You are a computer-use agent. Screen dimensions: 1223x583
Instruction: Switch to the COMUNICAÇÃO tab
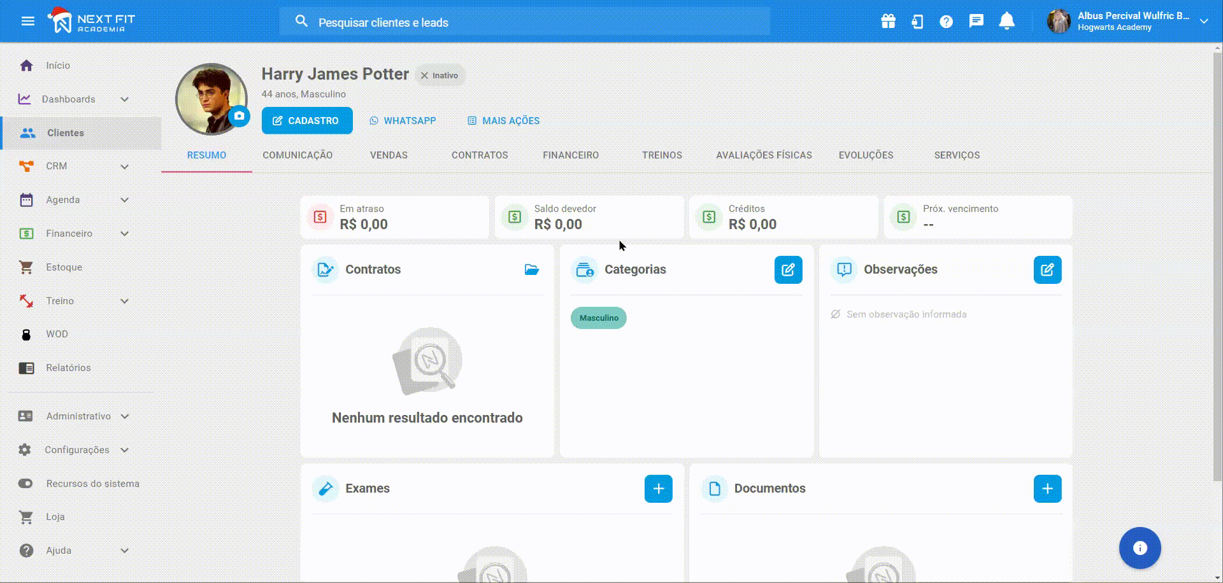(297, 155)
